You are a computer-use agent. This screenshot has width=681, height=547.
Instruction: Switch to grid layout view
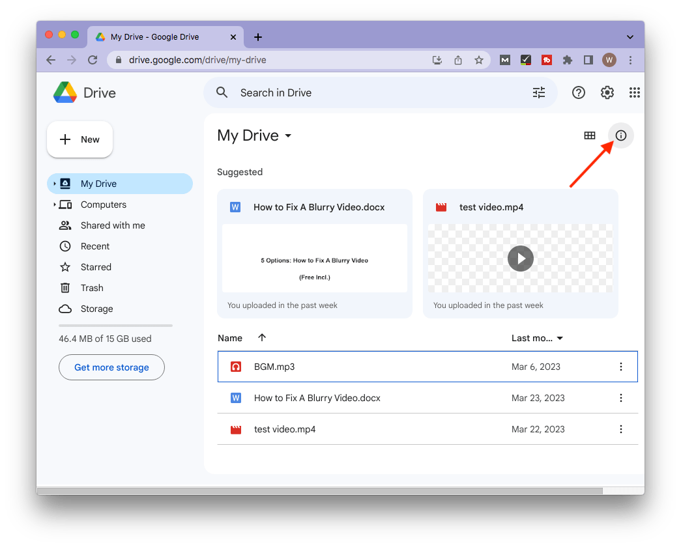point(589,135)
